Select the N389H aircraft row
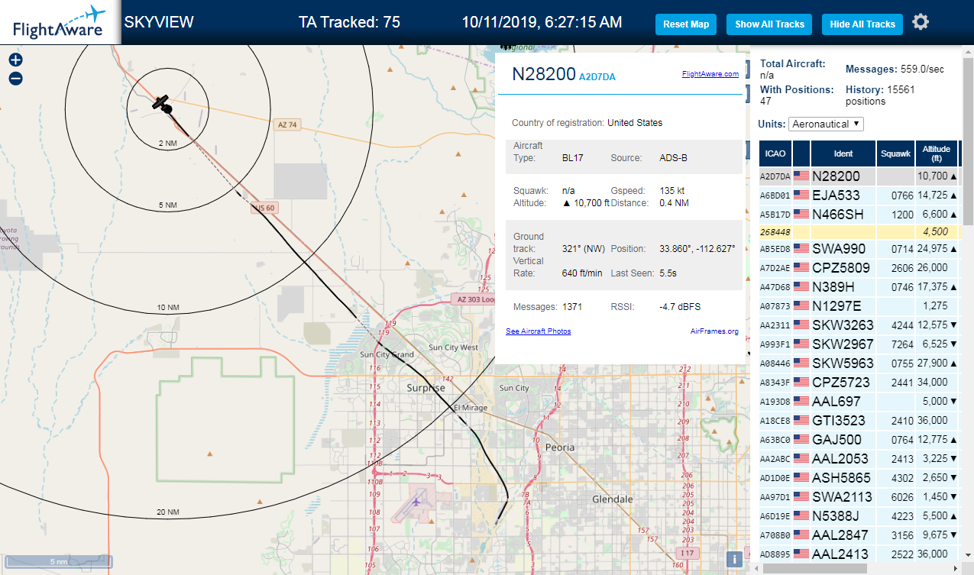The image size is (974, 575). click(x=859, y=287)
